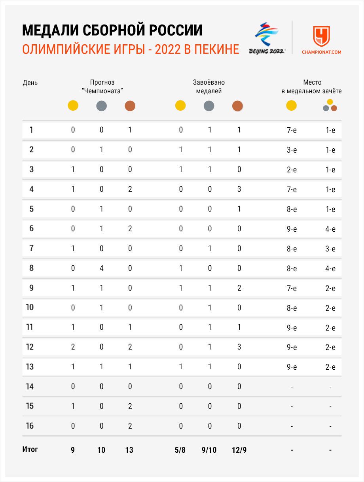Click the gold circle under Место в медальном зачёте
364x482 pixels.
click(291, 106)
